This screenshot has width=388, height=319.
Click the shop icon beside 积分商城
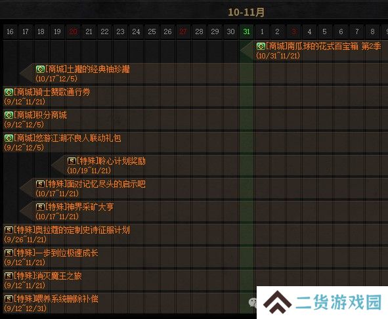pos(9,116)
